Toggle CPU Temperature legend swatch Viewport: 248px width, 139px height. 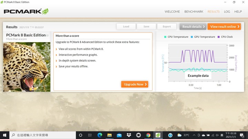click(x=165, y=37)
